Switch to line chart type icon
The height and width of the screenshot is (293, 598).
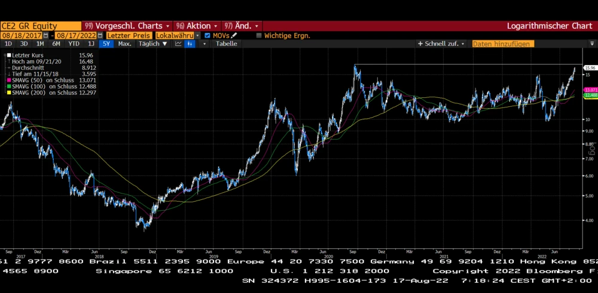179,44
